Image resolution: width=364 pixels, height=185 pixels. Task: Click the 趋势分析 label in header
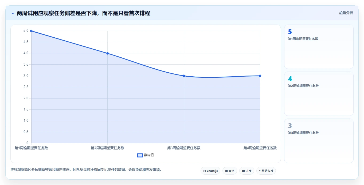(x=346, y=13)
